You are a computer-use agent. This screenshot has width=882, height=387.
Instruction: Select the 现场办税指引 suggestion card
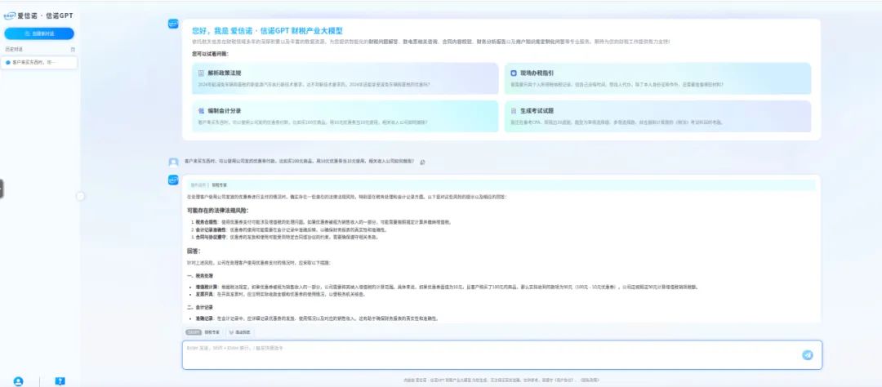pyautogui.click(x=657, y=78)
